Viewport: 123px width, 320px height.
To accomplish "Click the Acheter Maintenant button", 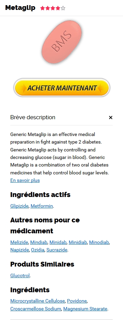I will pyautogui.click(x=62, y=88).
